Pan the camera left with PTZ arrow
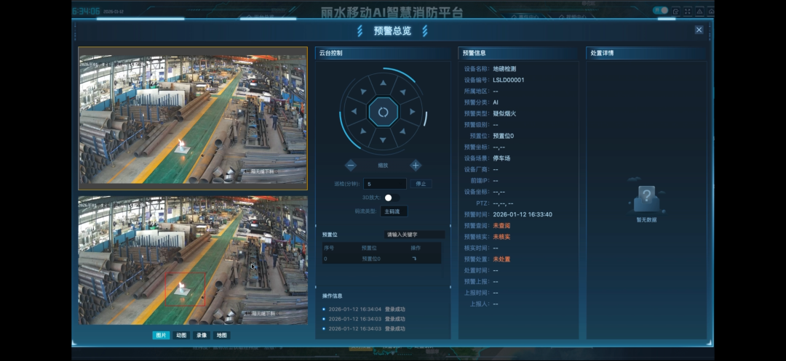 [x=354, y=112]
